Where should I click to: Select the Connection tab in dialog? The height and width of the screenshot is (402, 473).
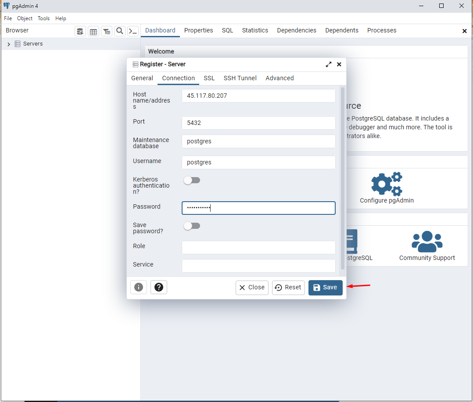point(178,78)
